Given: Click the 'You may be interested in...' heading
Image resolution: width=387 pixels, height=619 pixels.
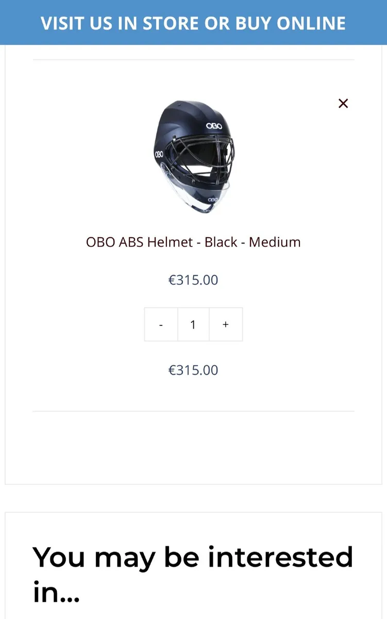Looking at the screenshot, I should click(x=193, y=574).
